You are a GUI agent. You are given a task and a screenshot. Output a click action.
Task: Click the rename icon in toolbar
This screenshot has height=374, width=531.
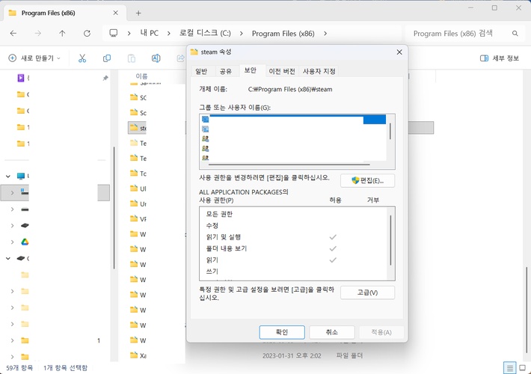pos(156,58)
